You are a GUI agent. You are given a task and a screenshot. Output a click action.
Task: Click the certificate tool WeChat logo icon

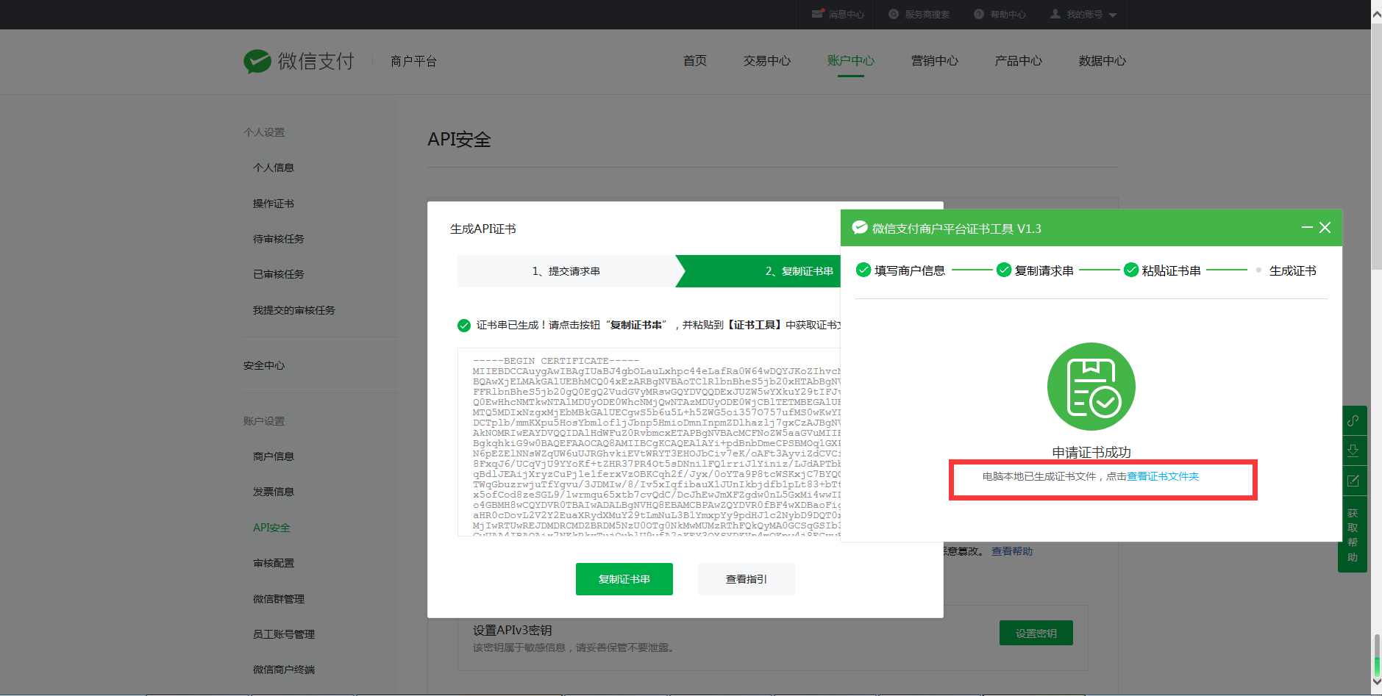point(860,228)
